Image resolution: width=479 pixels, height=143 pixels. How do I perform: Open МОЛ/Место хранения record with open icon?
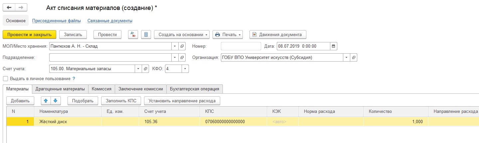[x=182, y=46]
